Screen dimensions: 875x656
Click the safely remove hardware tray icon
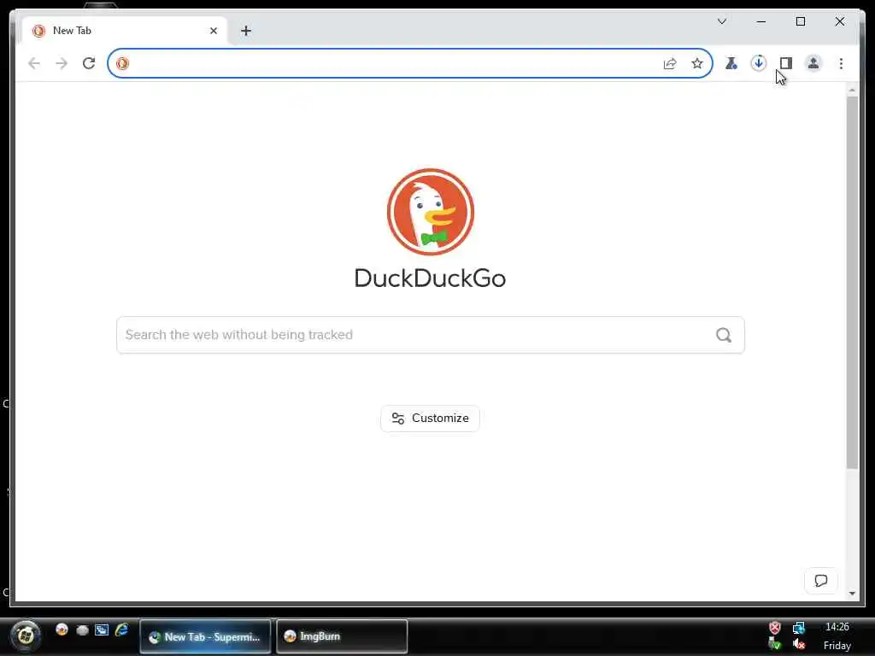click(775, 645)
